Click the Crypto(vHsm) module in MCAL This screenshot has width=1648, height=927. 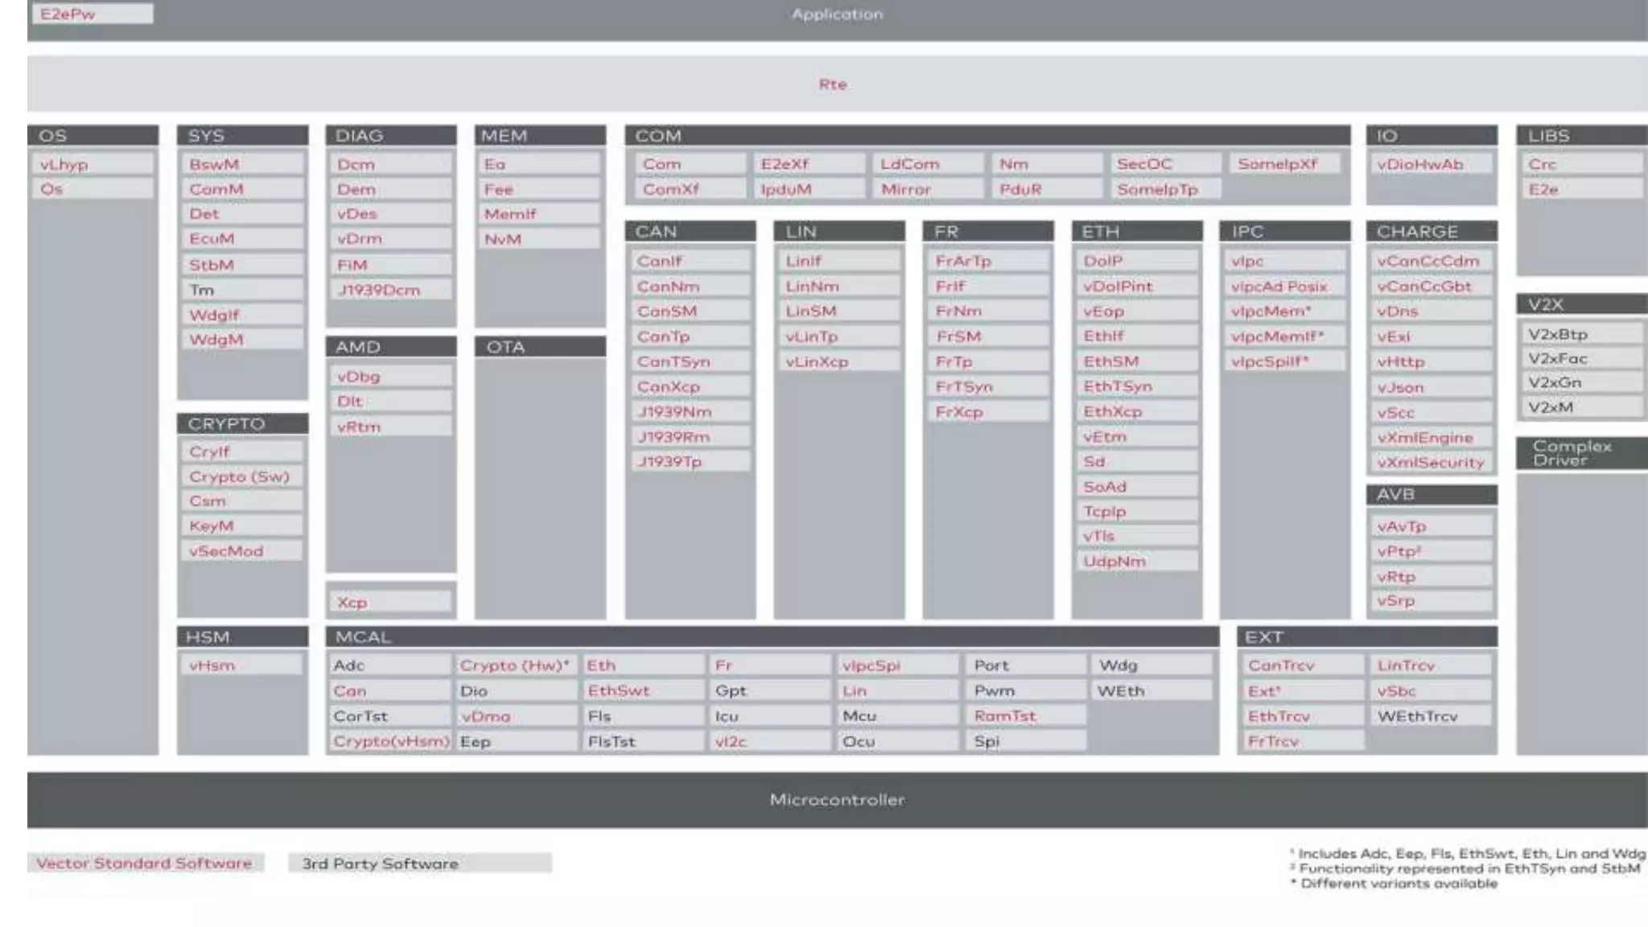[x=390, y=741]
